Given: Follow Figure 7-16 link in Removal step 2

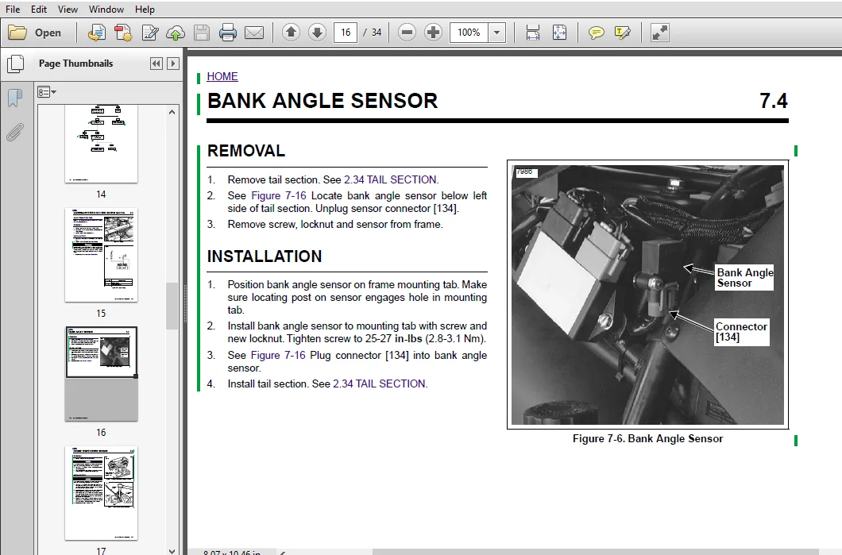Looking at the screenshot, I should 279,195.
